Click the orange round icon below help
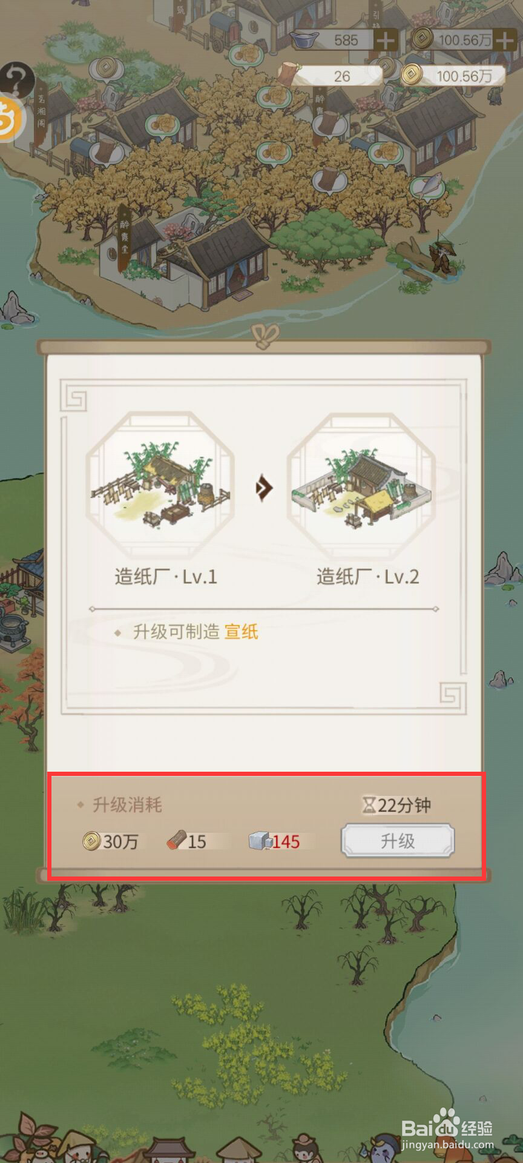This screenshot has height=1163, width=523. pyautogui.click(x=10, y=118)
